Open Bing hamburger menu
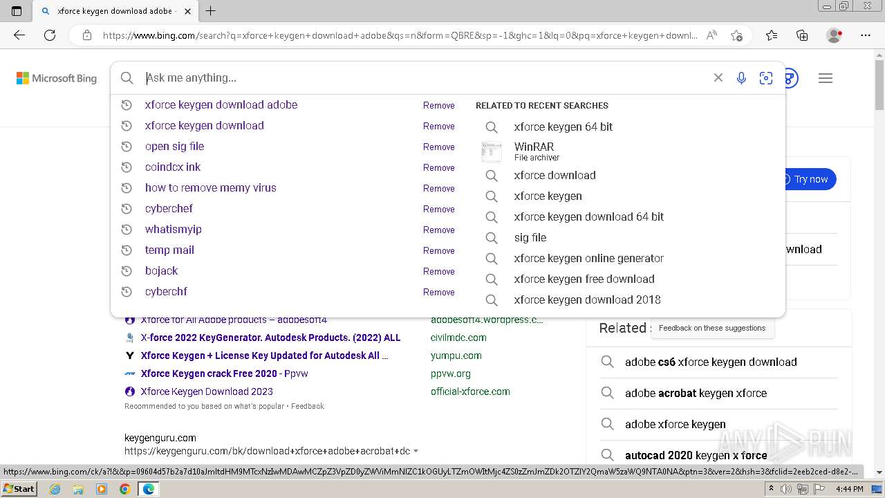 point(826,78)
